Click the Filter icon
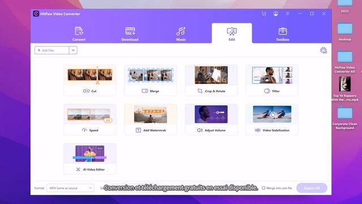Screen dimensions: 362x204 pos(267,91)
